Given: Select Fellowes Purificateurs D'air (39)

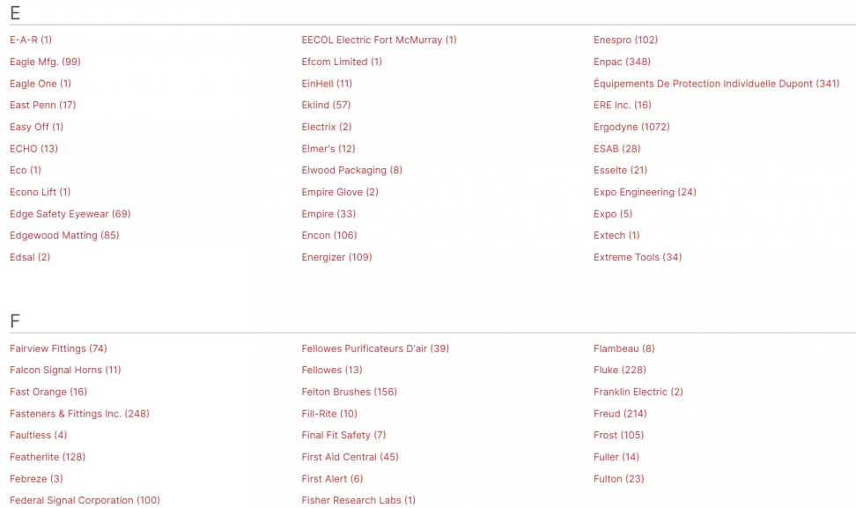Looking at the screenshot, I should [375, 349].
